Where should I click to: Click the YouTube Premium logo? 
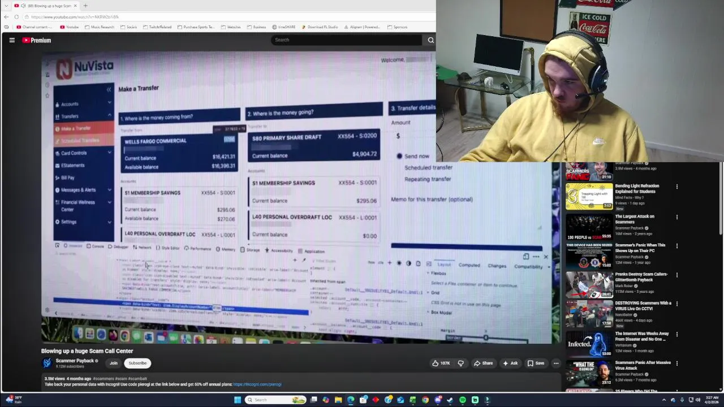click(37, 40)
